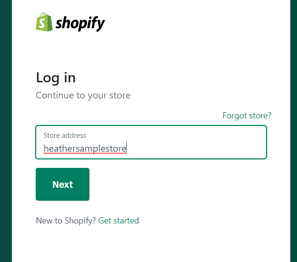Click the green Shopify shopping bag icon
This screenshot has width=297, height=262.
pos(44,22)
